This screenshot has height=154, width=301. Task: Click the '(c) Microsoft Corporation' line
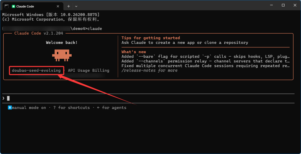pos(51,19)
